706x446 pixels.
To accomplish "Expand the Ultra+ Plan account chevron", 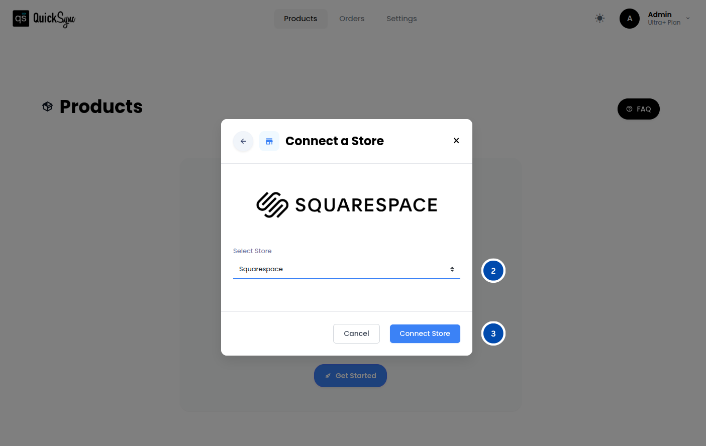I will pyautogui.click(x=687, y=19).
